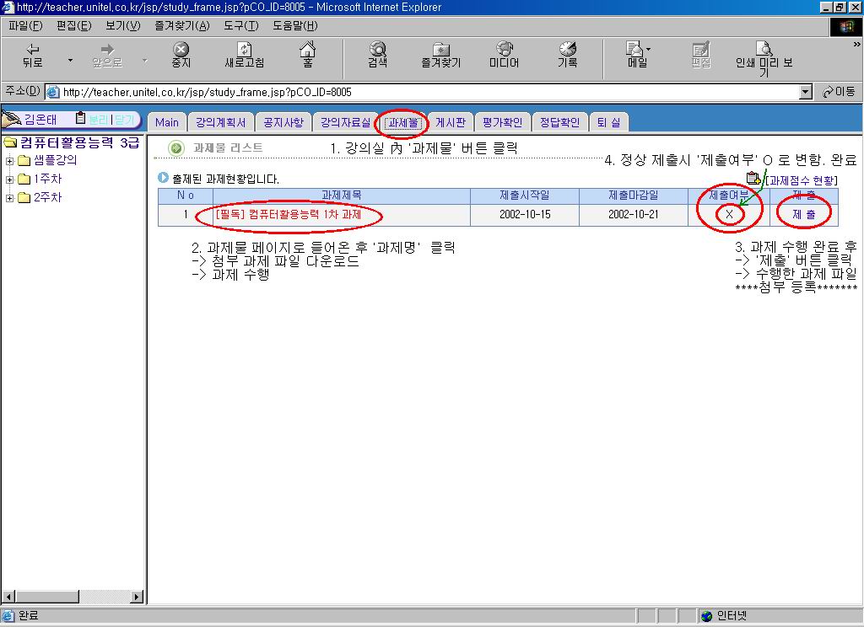This screenshot has width=864, height=627.
Task: Switch to the 게시판 tab
Action: pos(451,122)
